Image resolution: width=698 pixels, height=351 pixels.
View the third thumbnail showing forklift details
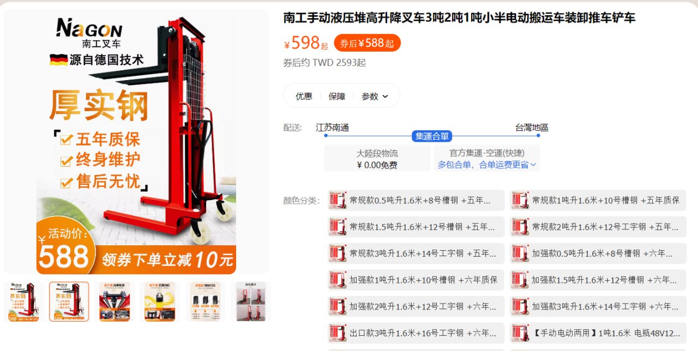[114, 301]
